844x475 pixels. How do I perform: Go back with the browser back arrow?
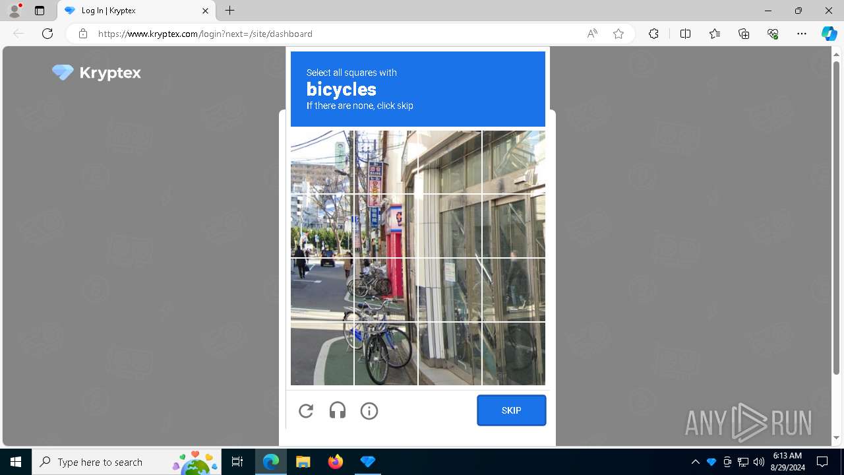tap(18, 34)
